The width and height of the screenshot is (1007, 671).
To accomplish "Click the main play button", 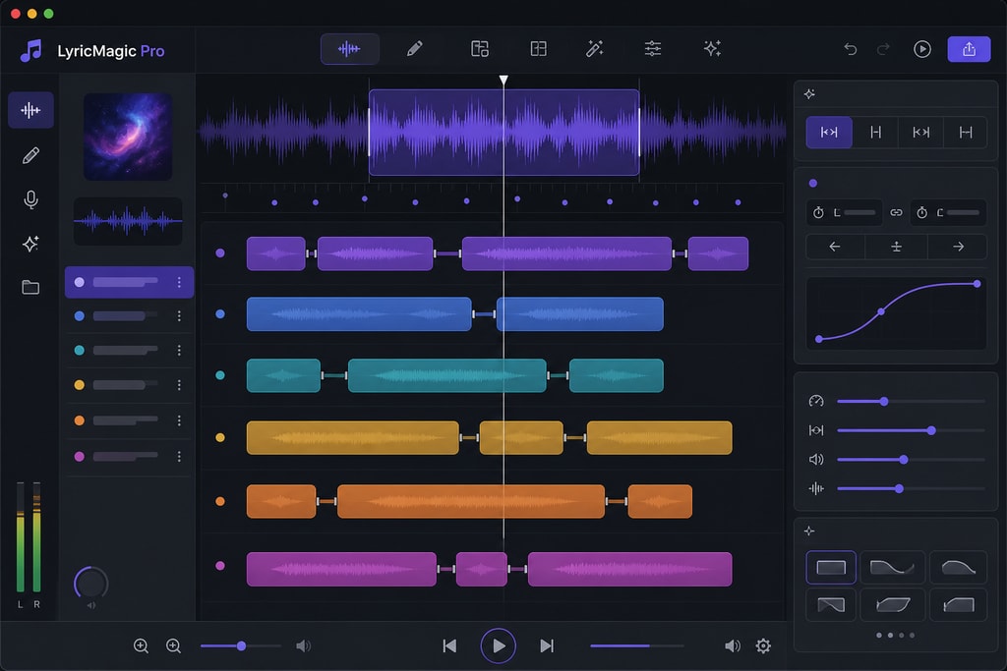I will 499,646.
